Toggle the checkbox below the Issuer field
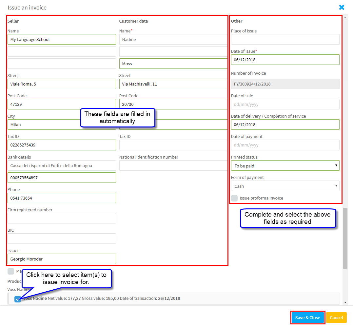Image resolution: width=353 pixels, height=328 pixels. 11,271
